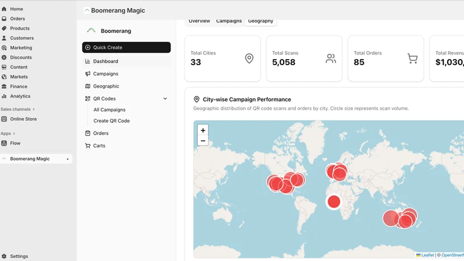Switch to the Overview tab
Viewport: 464px width, 261px height.
199,21
